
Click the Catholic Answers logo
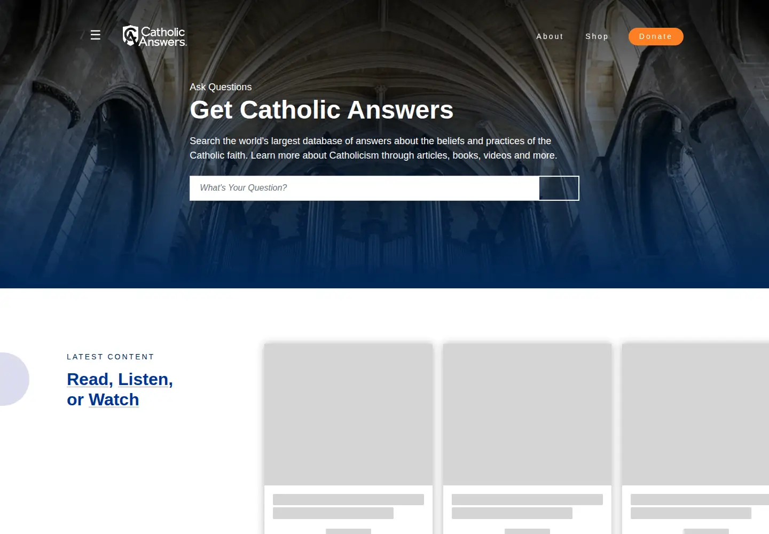click(154, 36)
